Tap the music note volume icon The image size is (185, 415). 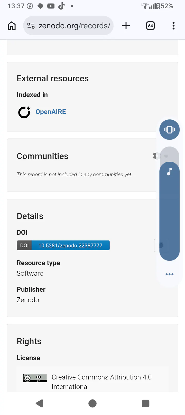(169, 171)
